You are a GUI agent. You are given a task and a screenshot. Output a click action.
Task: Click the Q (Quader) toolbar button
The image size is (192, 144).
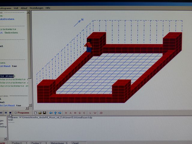coord(79,113)
